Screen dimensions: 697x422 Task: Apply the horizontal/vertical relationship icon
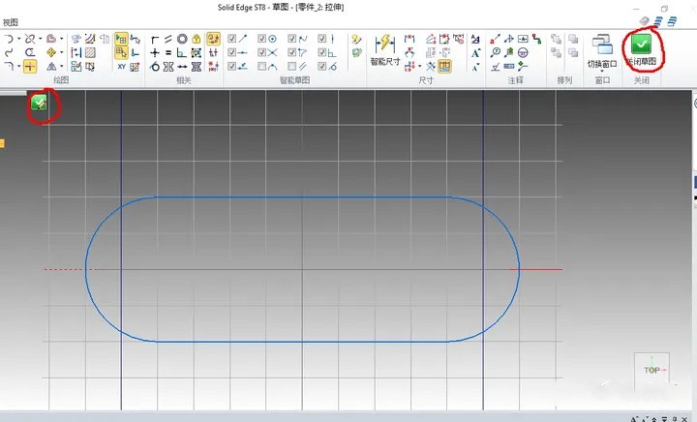pyautogui.click(x=155, y=53)
